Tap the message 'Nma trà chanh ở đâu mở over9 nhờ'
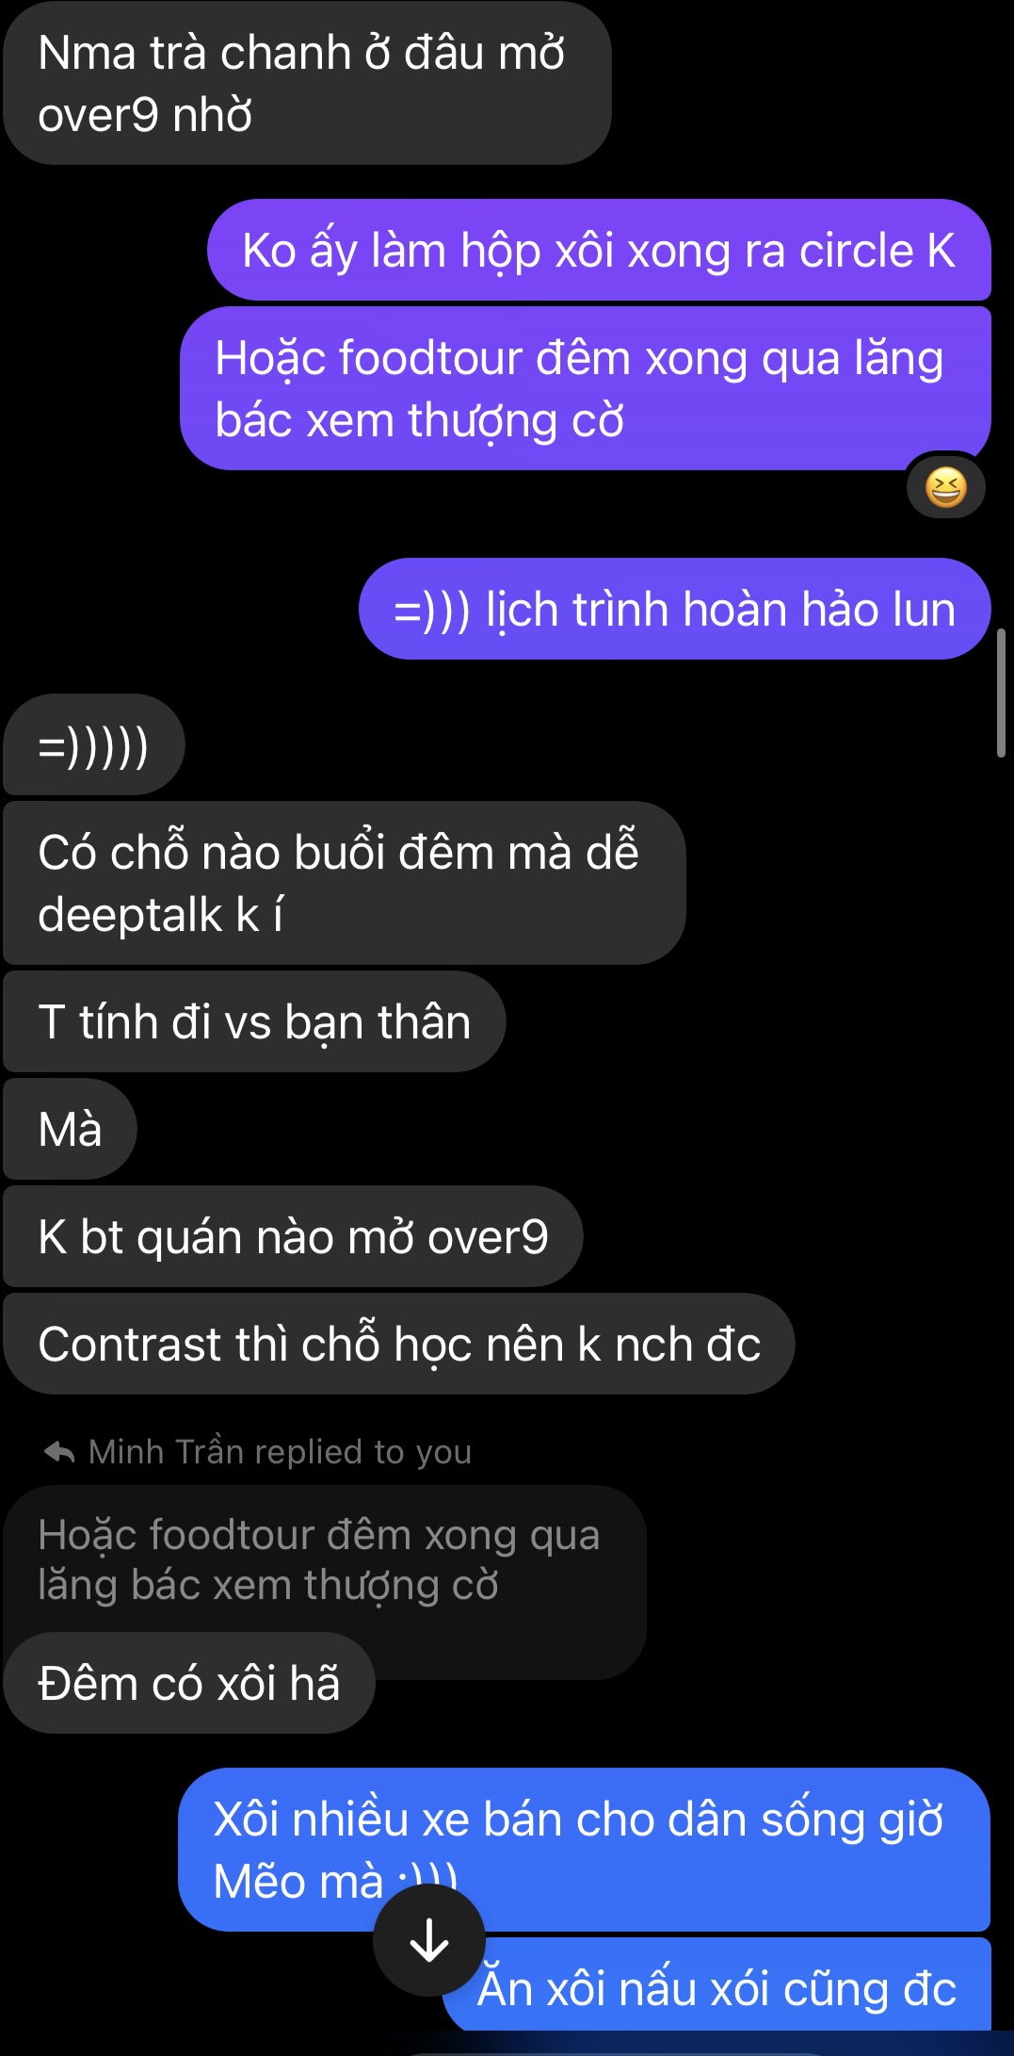Screen dimensions: 1014x2056 [308, 83]
